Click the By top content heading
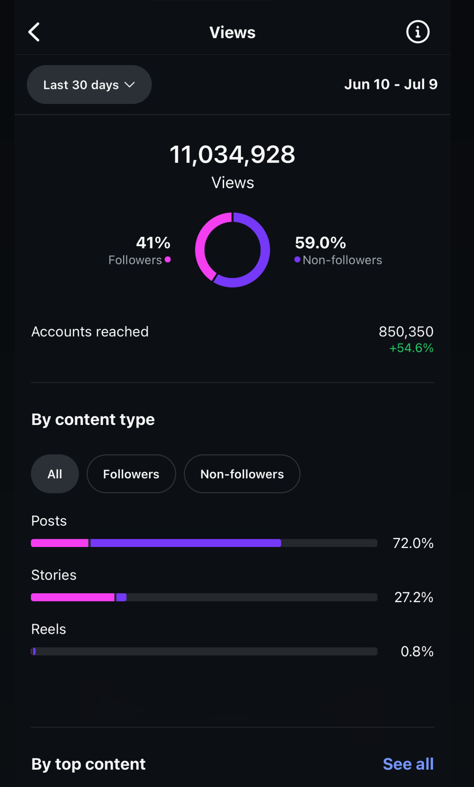This screenshot has width=474, height=787. coord(89,764)
